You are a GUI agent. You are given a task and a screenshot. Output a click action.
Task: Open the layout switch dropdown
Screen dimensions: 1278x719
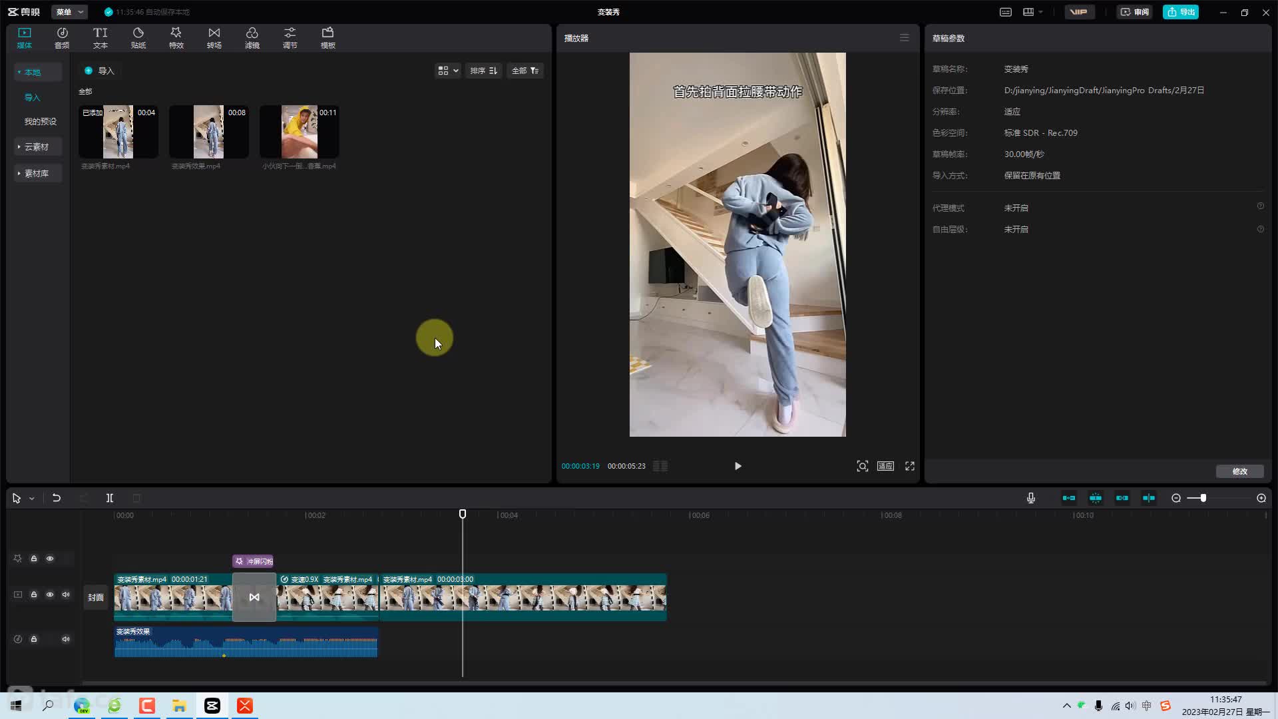click(1033, 12)
